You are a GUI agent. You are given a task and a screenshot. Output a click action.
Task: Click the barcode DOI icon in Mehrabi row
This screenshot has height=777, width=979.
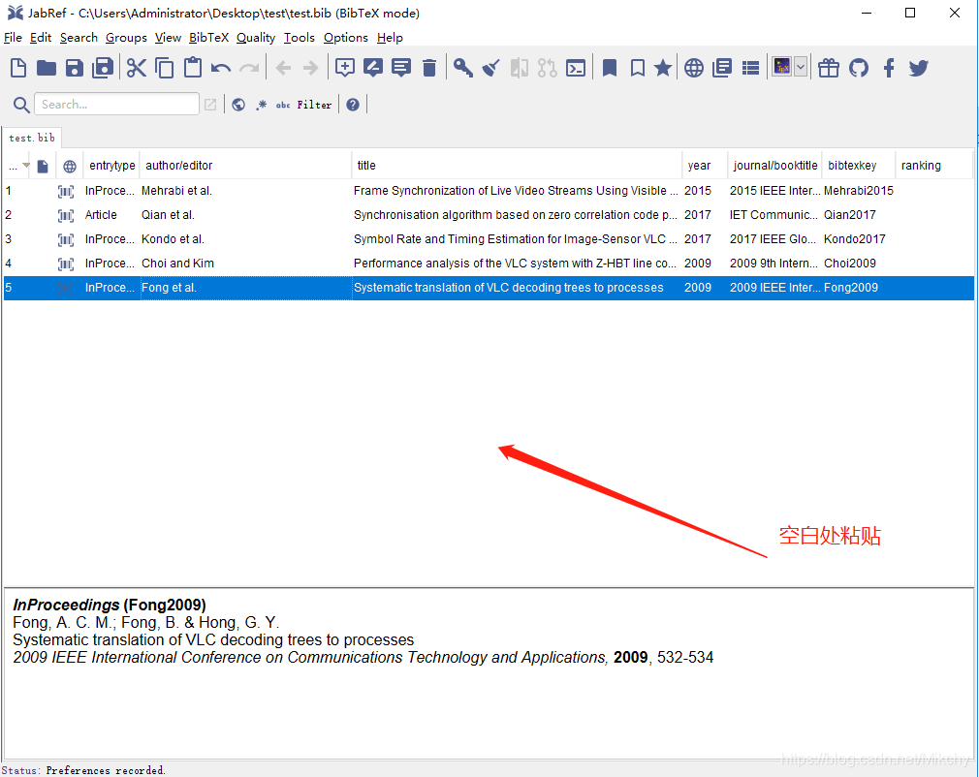point(66,191)
